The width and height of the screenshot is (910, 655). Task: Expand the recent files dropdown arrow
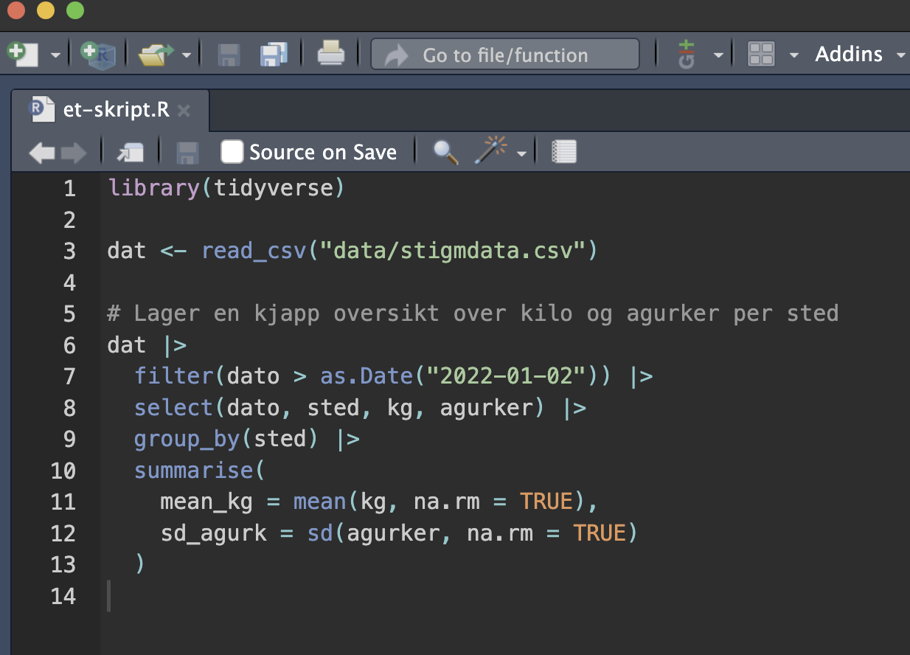(187, 55)
